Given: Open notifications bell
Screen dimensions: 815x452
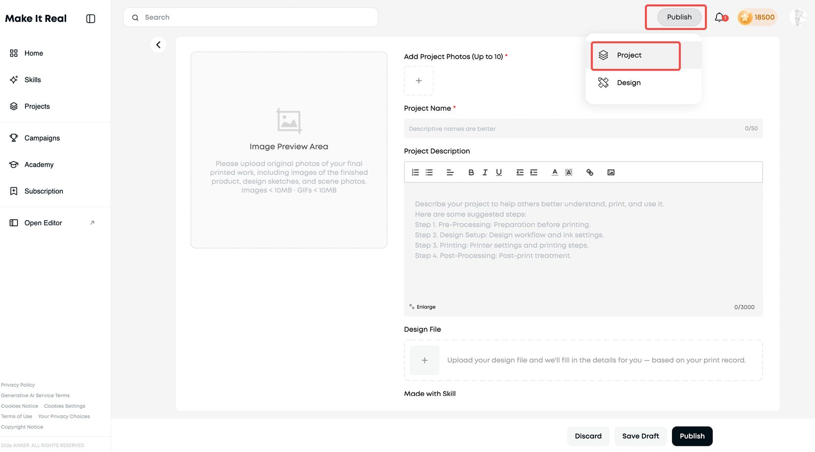Looking at the screenshot, I should pyautogui.click(x=719, y=17).
